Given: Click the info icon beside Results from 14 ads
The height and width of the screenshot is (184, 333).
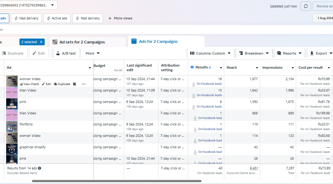Looking at the screenshot, I should click(x=39, y=168).
